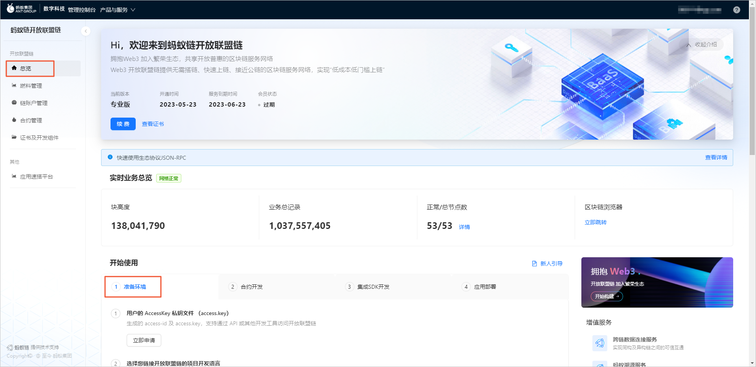Click the 燃料管理 chart icon
The image size is (756, 367).
[14, 85]
